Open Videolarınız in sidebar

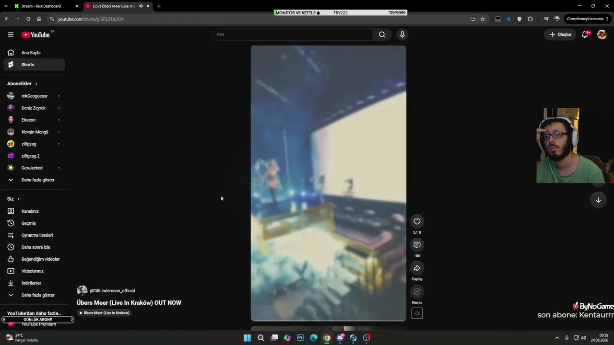(x=34, y=271)
